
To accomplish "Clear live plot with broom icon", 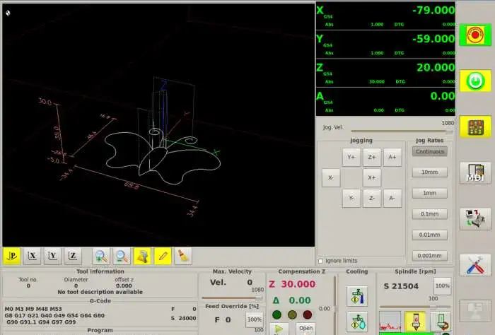I will (x=183, y=256).
